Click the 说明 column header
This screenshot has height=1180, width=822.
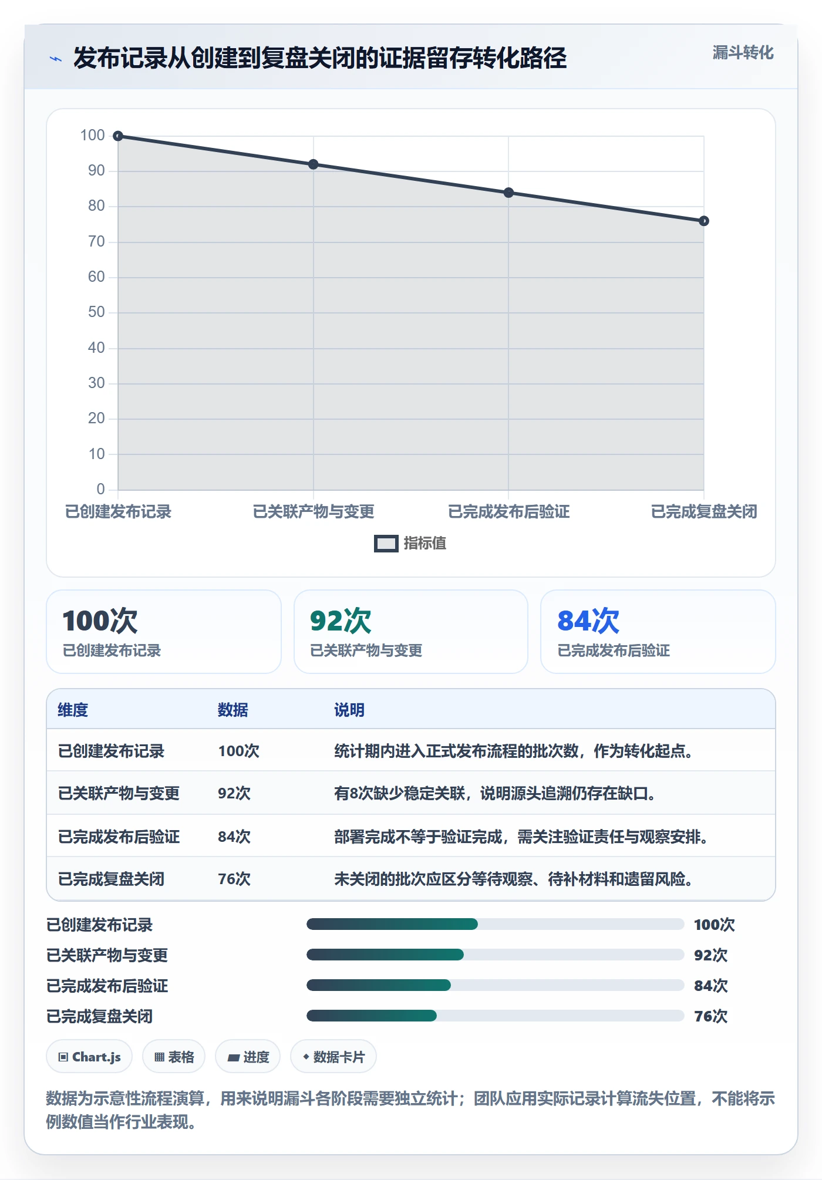pos(349,710)
